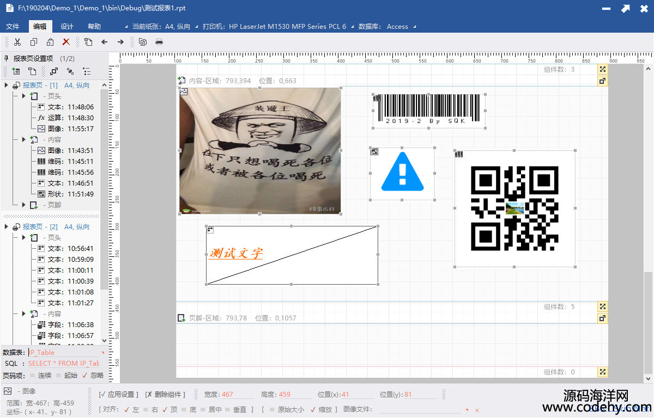
Task: Collapse the 页头 node under 报表页 [2]
Action: point(23,238)
